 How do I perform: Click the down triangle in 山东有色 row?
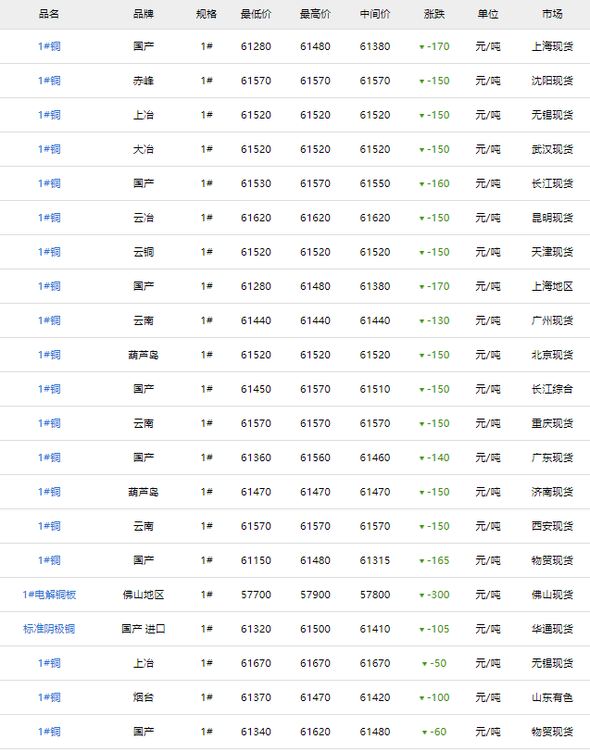coord(421,698)
